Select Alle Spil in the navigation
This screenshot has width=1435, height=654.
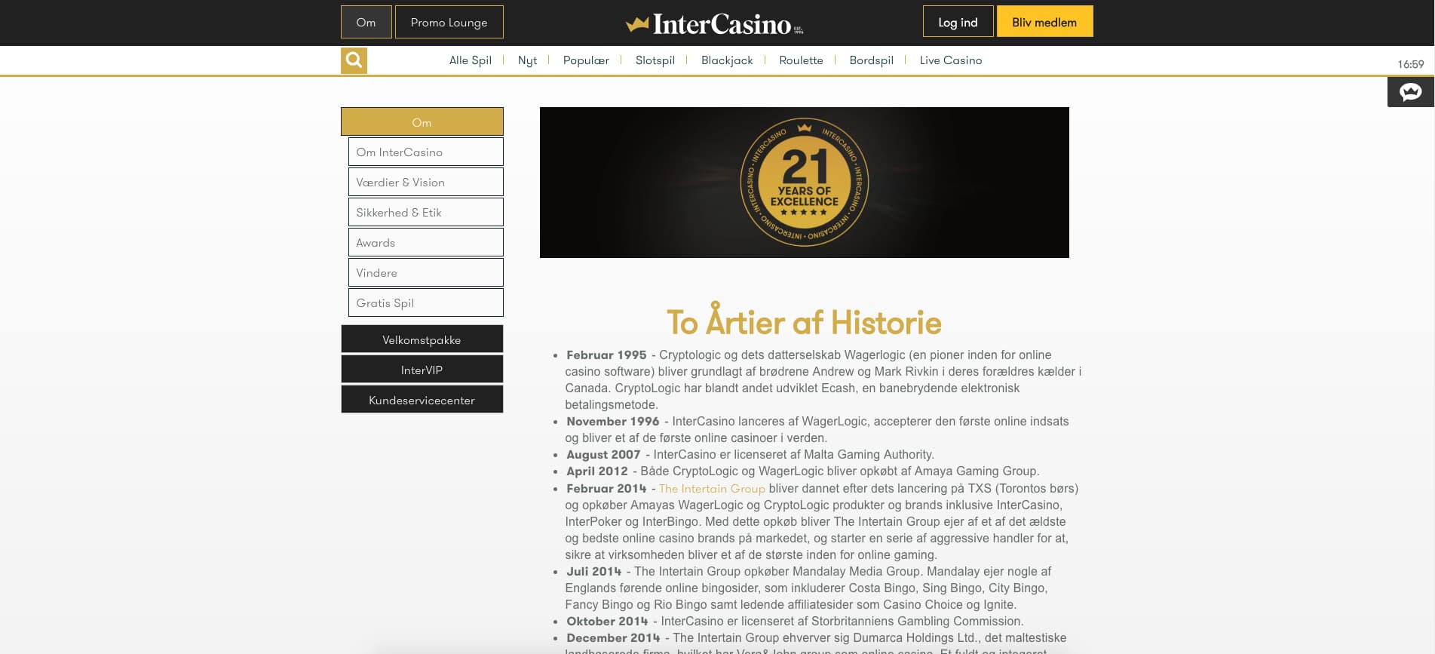tap(471, 60)
